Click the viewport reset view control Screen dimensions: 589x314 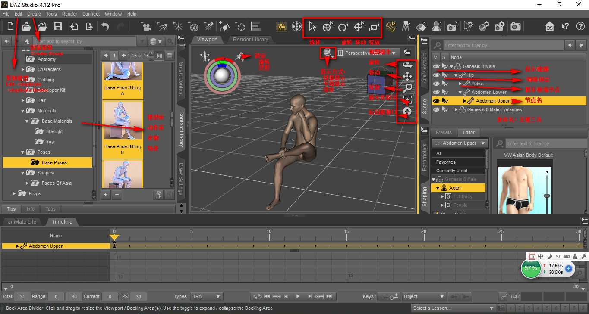point(407,112)
